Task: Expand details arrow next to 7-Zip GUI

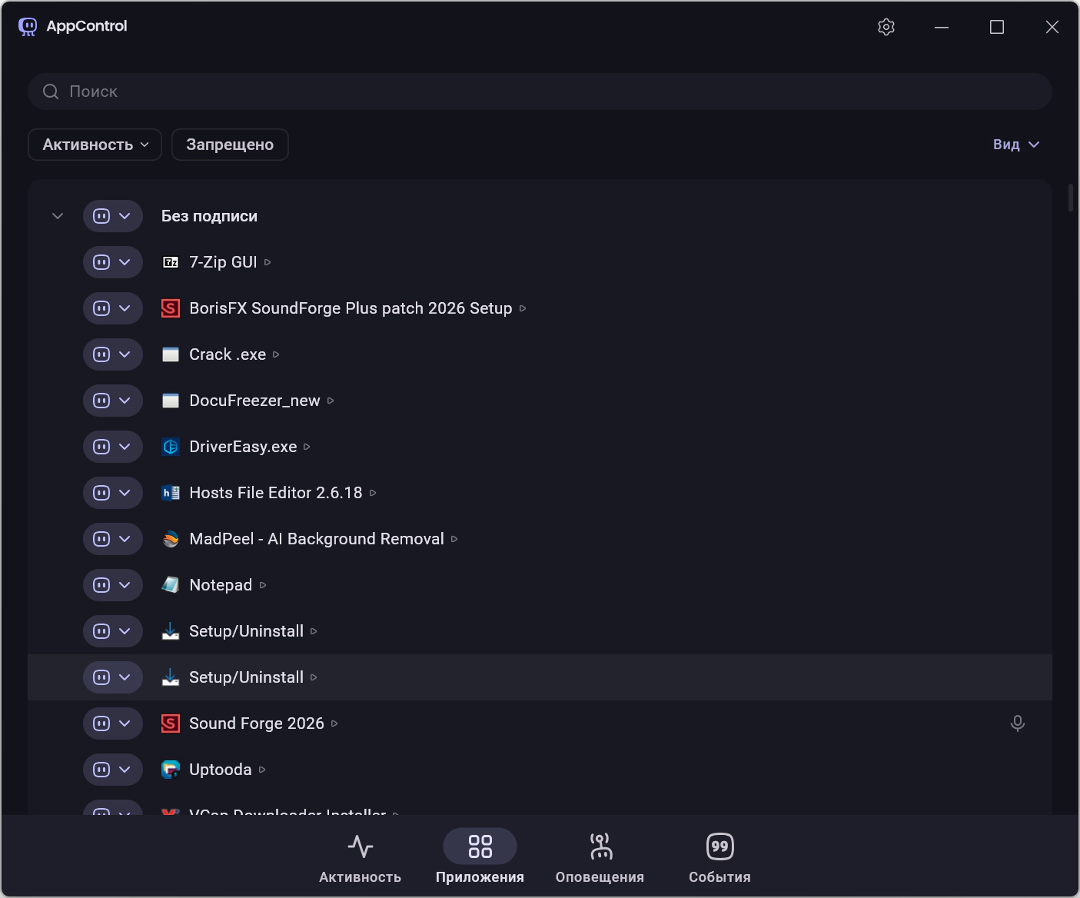Action: [x=268, y=262]
